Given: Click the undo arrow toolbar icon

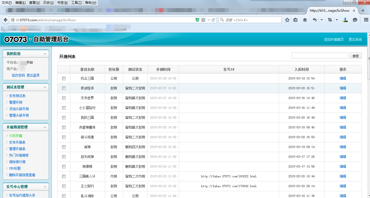Looking at the screenshot, I should click(315, 20).
